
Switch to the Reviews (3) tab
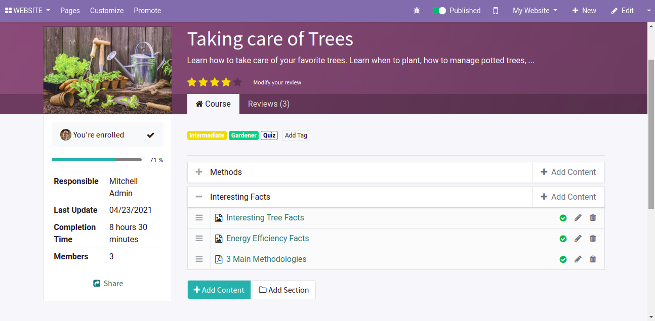coord(268,104)
